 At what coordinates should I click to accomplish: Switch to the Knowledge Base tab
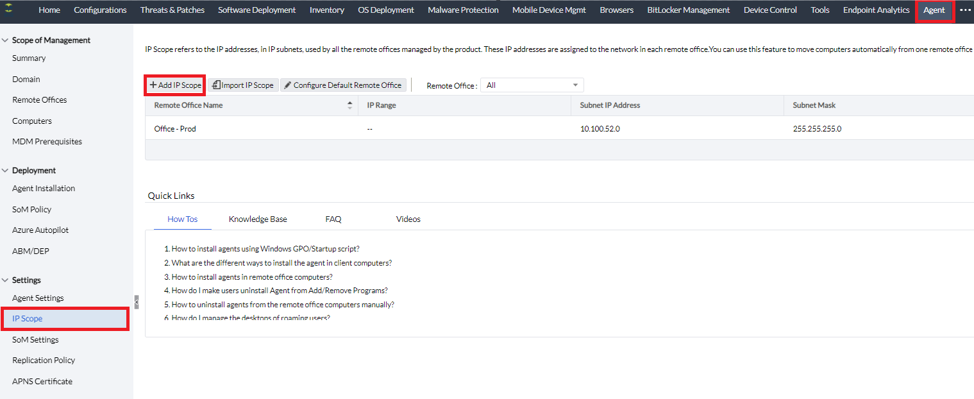click(258, 219)
